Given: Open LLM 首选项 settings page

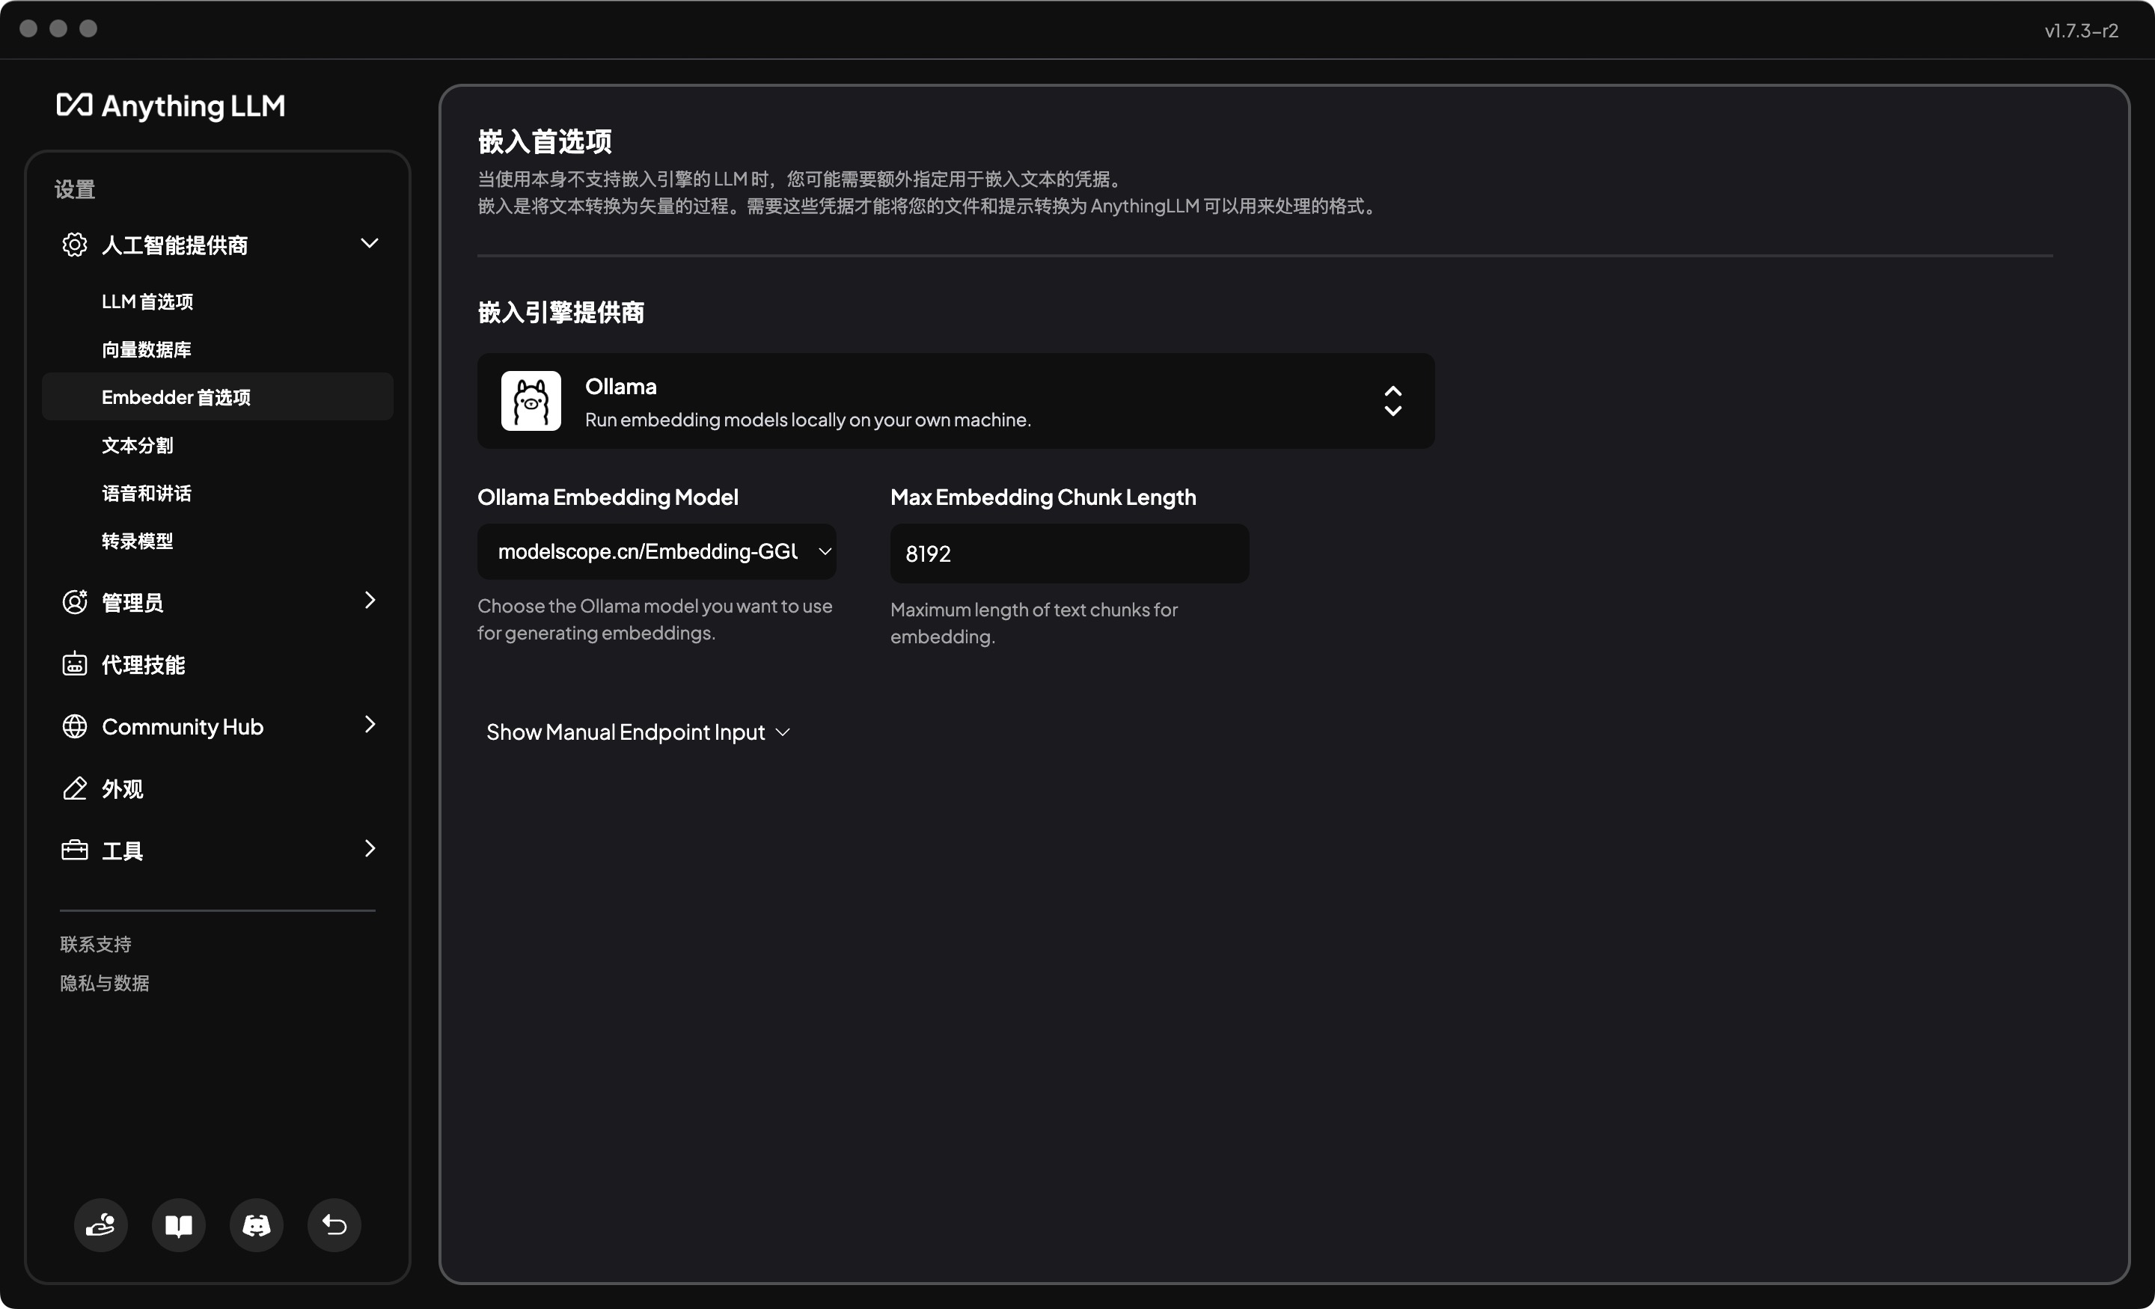Looking at the screenshot, I should pos(147,301).
